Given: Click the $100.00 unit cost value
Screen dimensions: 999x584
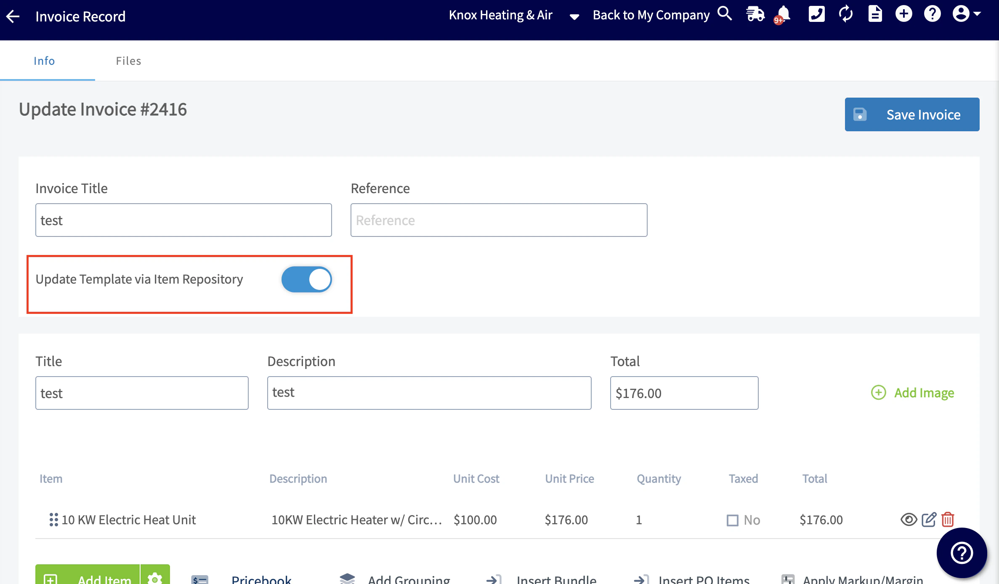Looking at the screenshot, I should point(475,520).
